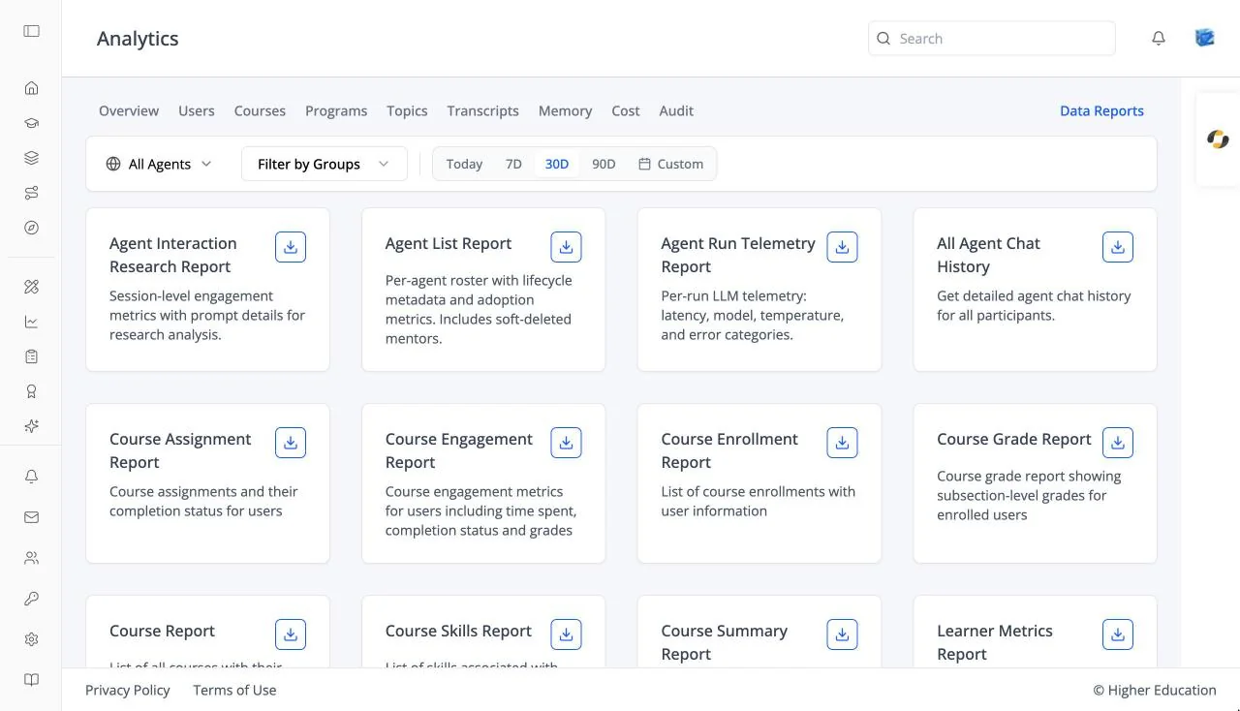The height and width of the screenshot is (711, 1240).
Task: Open the people users sidebar icon
Action: click(x=31, y=558)
